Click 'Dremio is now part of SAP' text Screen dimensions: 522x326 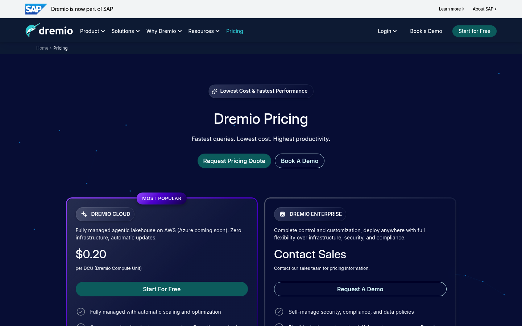pos(82,9)
